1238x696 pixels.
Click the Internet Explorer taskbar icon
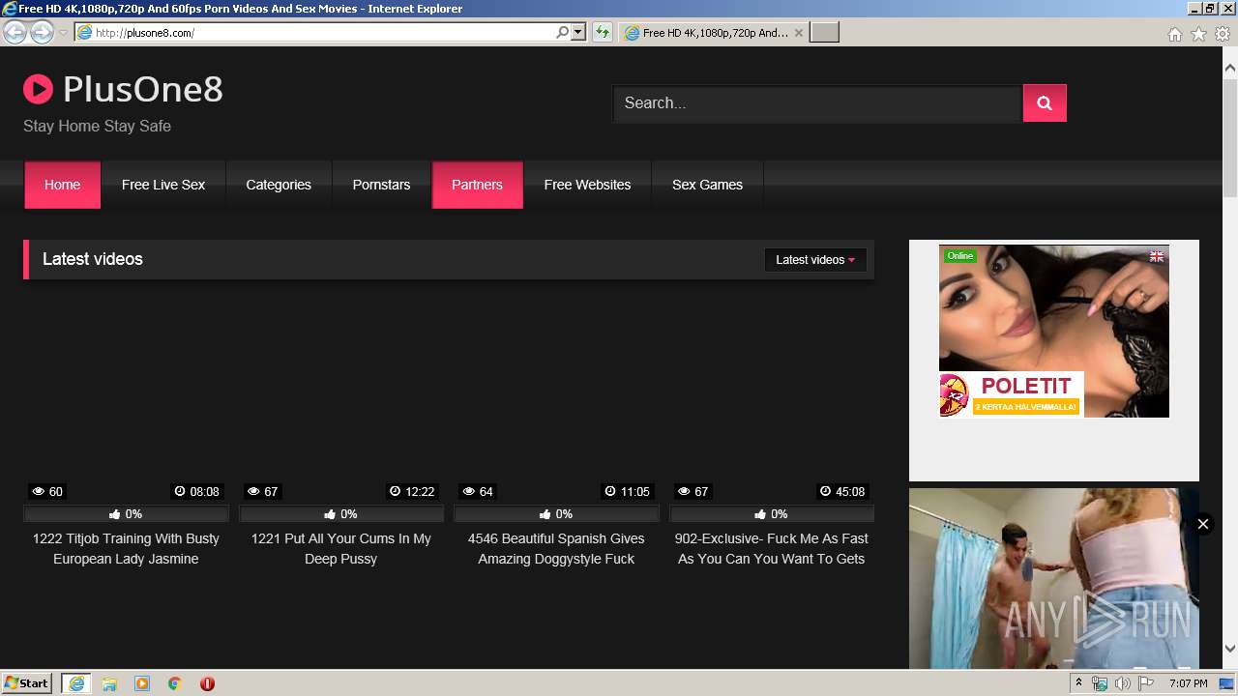coord(76,683)
